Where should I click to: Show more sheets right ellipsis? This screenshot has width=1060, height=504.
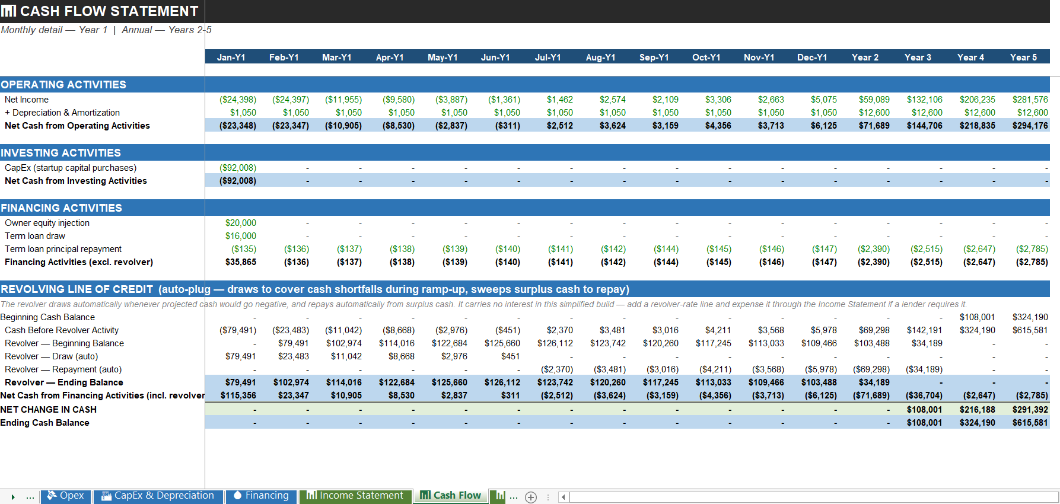coord(514,497)
